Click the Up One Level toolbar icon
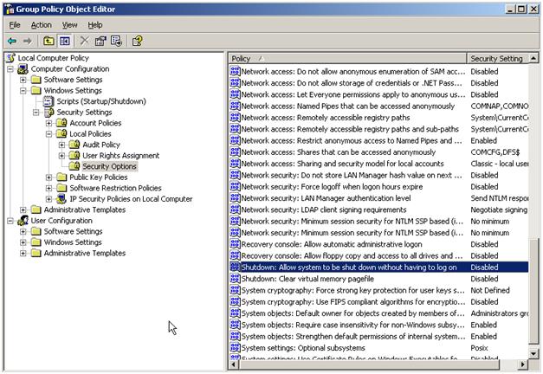Image resolution: width=543 pixels, height=374 pixels. tap(48, 41)
